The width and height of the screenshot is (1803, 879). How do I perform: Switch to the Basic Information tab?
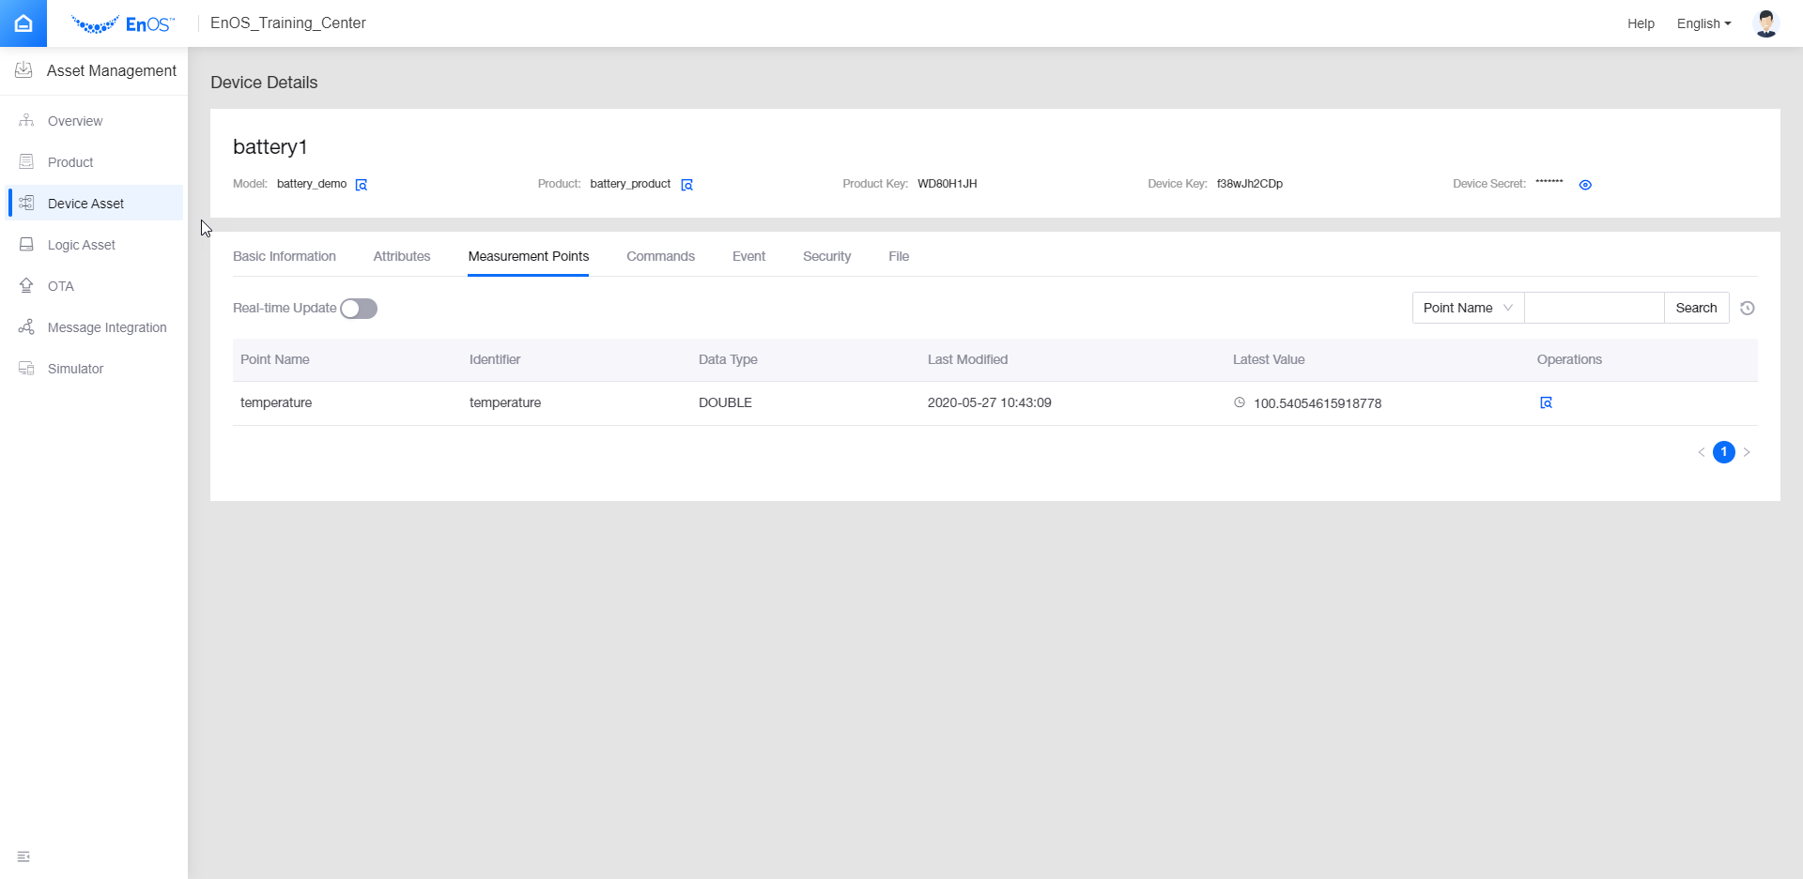[285, 256]
